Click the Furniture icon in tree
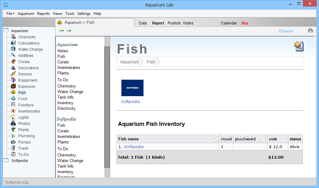Image resolution: width=319 pixels, height=188 pixels. pyautogui.click(x=13, y=105)
